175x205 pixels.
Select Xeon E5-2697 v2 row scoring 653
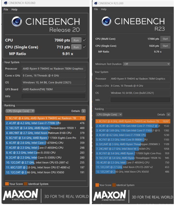tap(133, 167)
